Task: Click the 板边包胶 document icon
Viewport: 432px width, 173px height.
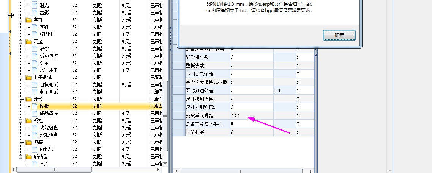Action: 35,56
